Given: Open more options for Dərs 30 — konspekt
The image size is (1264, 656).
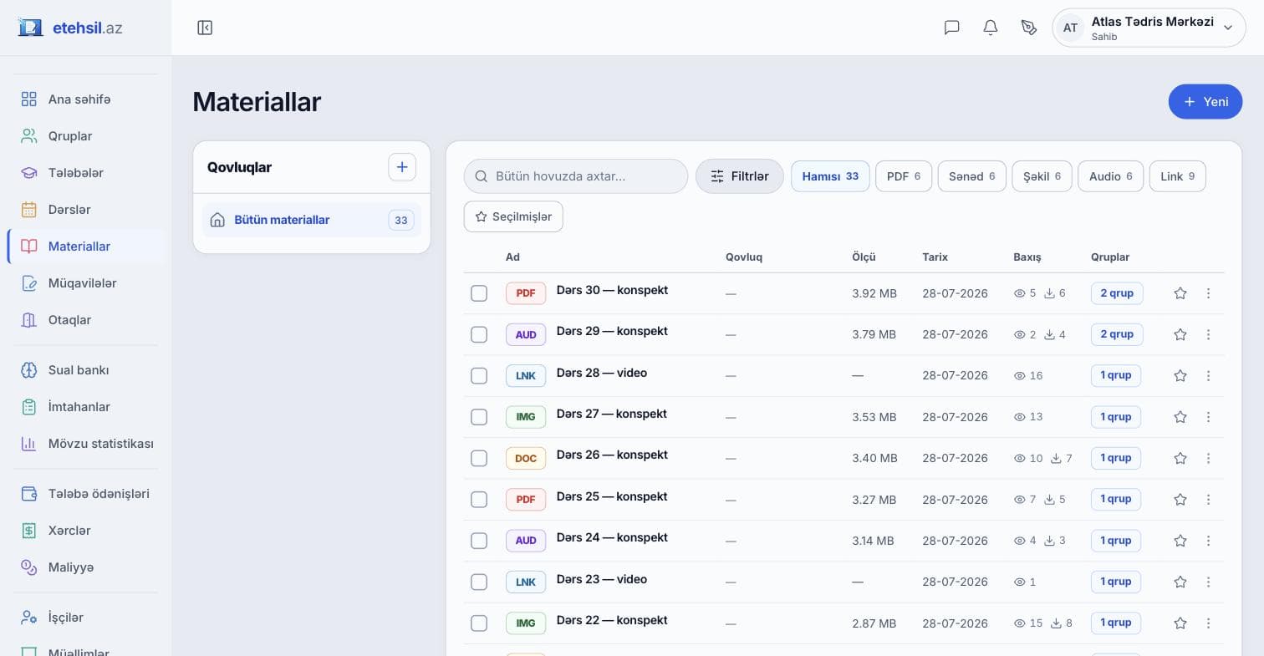Looking at the screenshot, I should point(1208,293).
